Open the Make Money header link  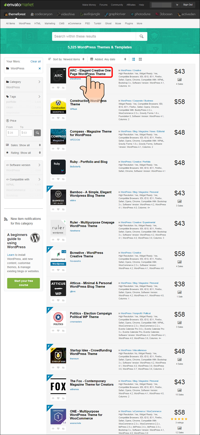(89, 5)
